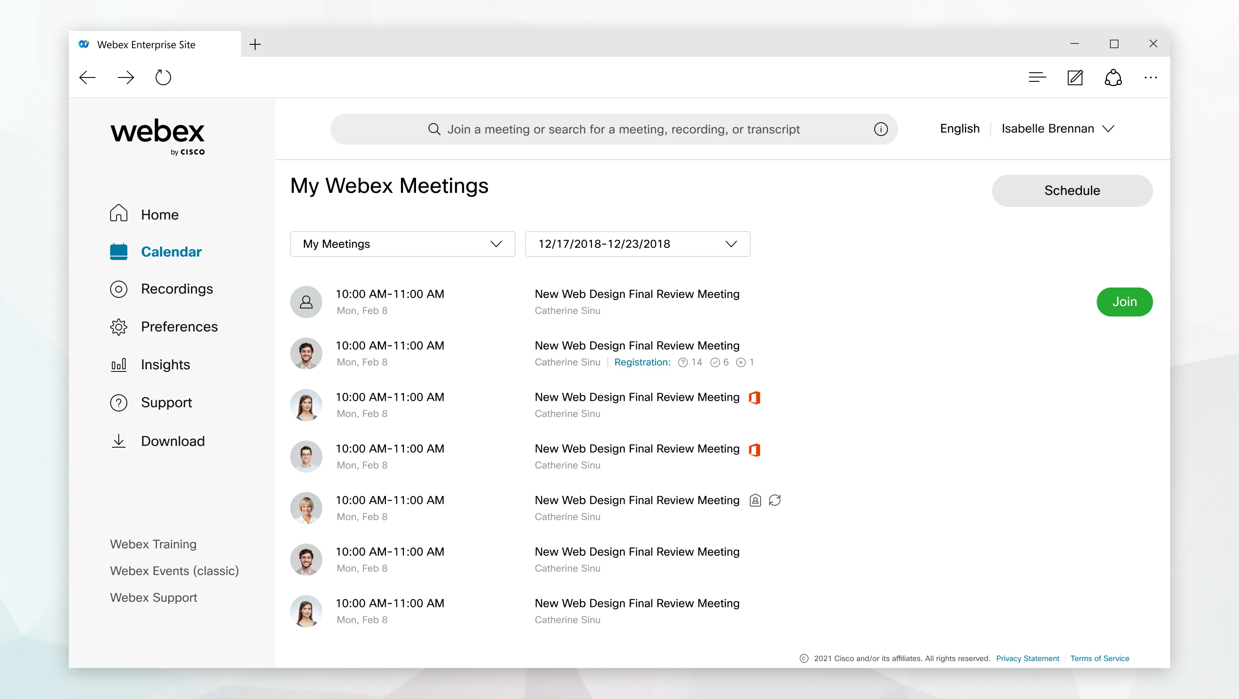Viewport: 1239px width, 699px height.
Task: Go back with the browser back arrow
Action: coord(87,77)
